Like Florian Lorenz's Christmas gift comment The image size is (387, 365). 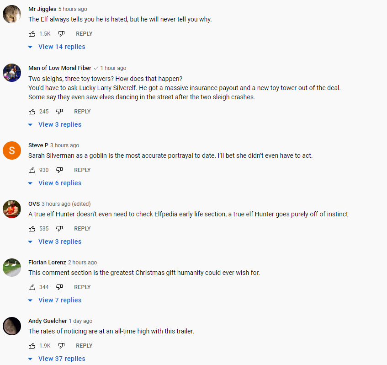point(32,287)
